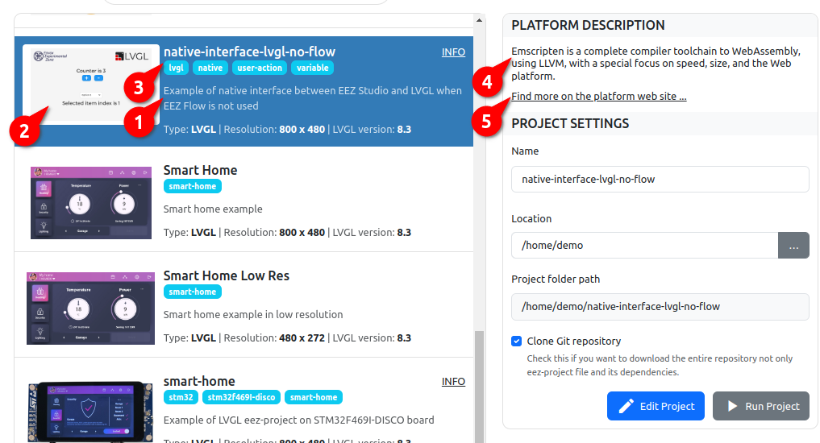
Task: Click 'Smart home example' description text
Action: [x=213, y=209]
